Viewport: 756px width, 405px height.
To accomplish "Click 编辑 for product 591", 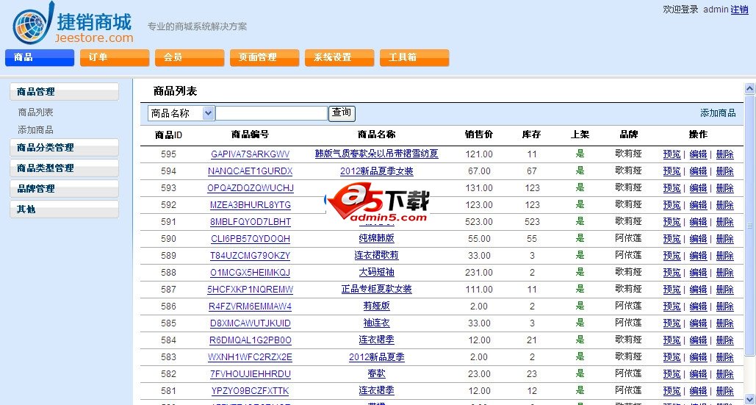I will tap(698, 222).
